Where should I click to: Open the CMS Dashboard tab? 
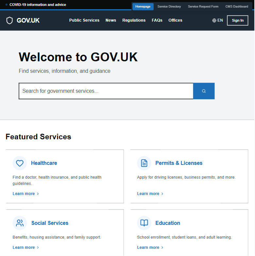[237, 7]
